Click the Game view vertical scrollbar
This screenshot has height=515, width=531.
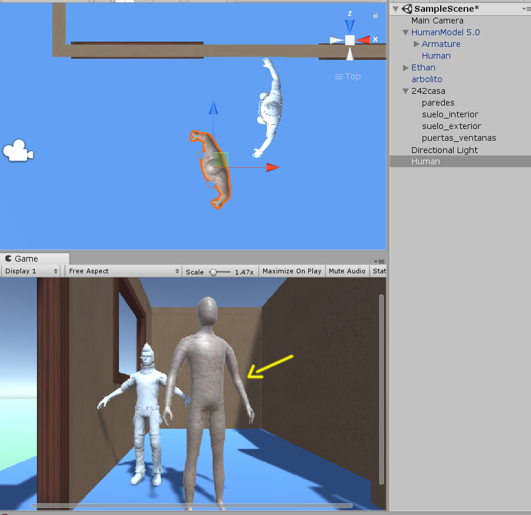tap(382, 389)
